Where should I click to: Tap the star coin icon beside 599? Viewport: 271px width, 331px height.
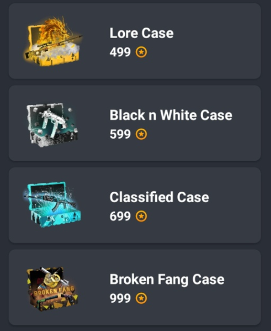[x=141, y=134]
